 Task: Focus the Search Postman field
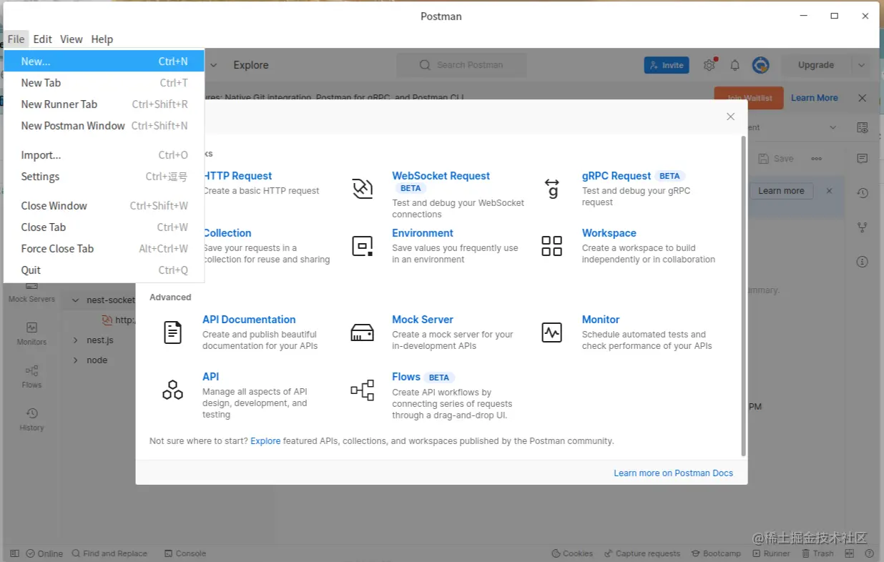coord(462,65)
